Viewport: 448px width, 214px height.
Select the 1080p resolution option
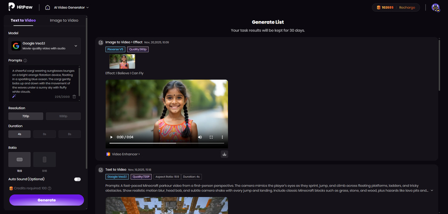click(x=63, y=116)
